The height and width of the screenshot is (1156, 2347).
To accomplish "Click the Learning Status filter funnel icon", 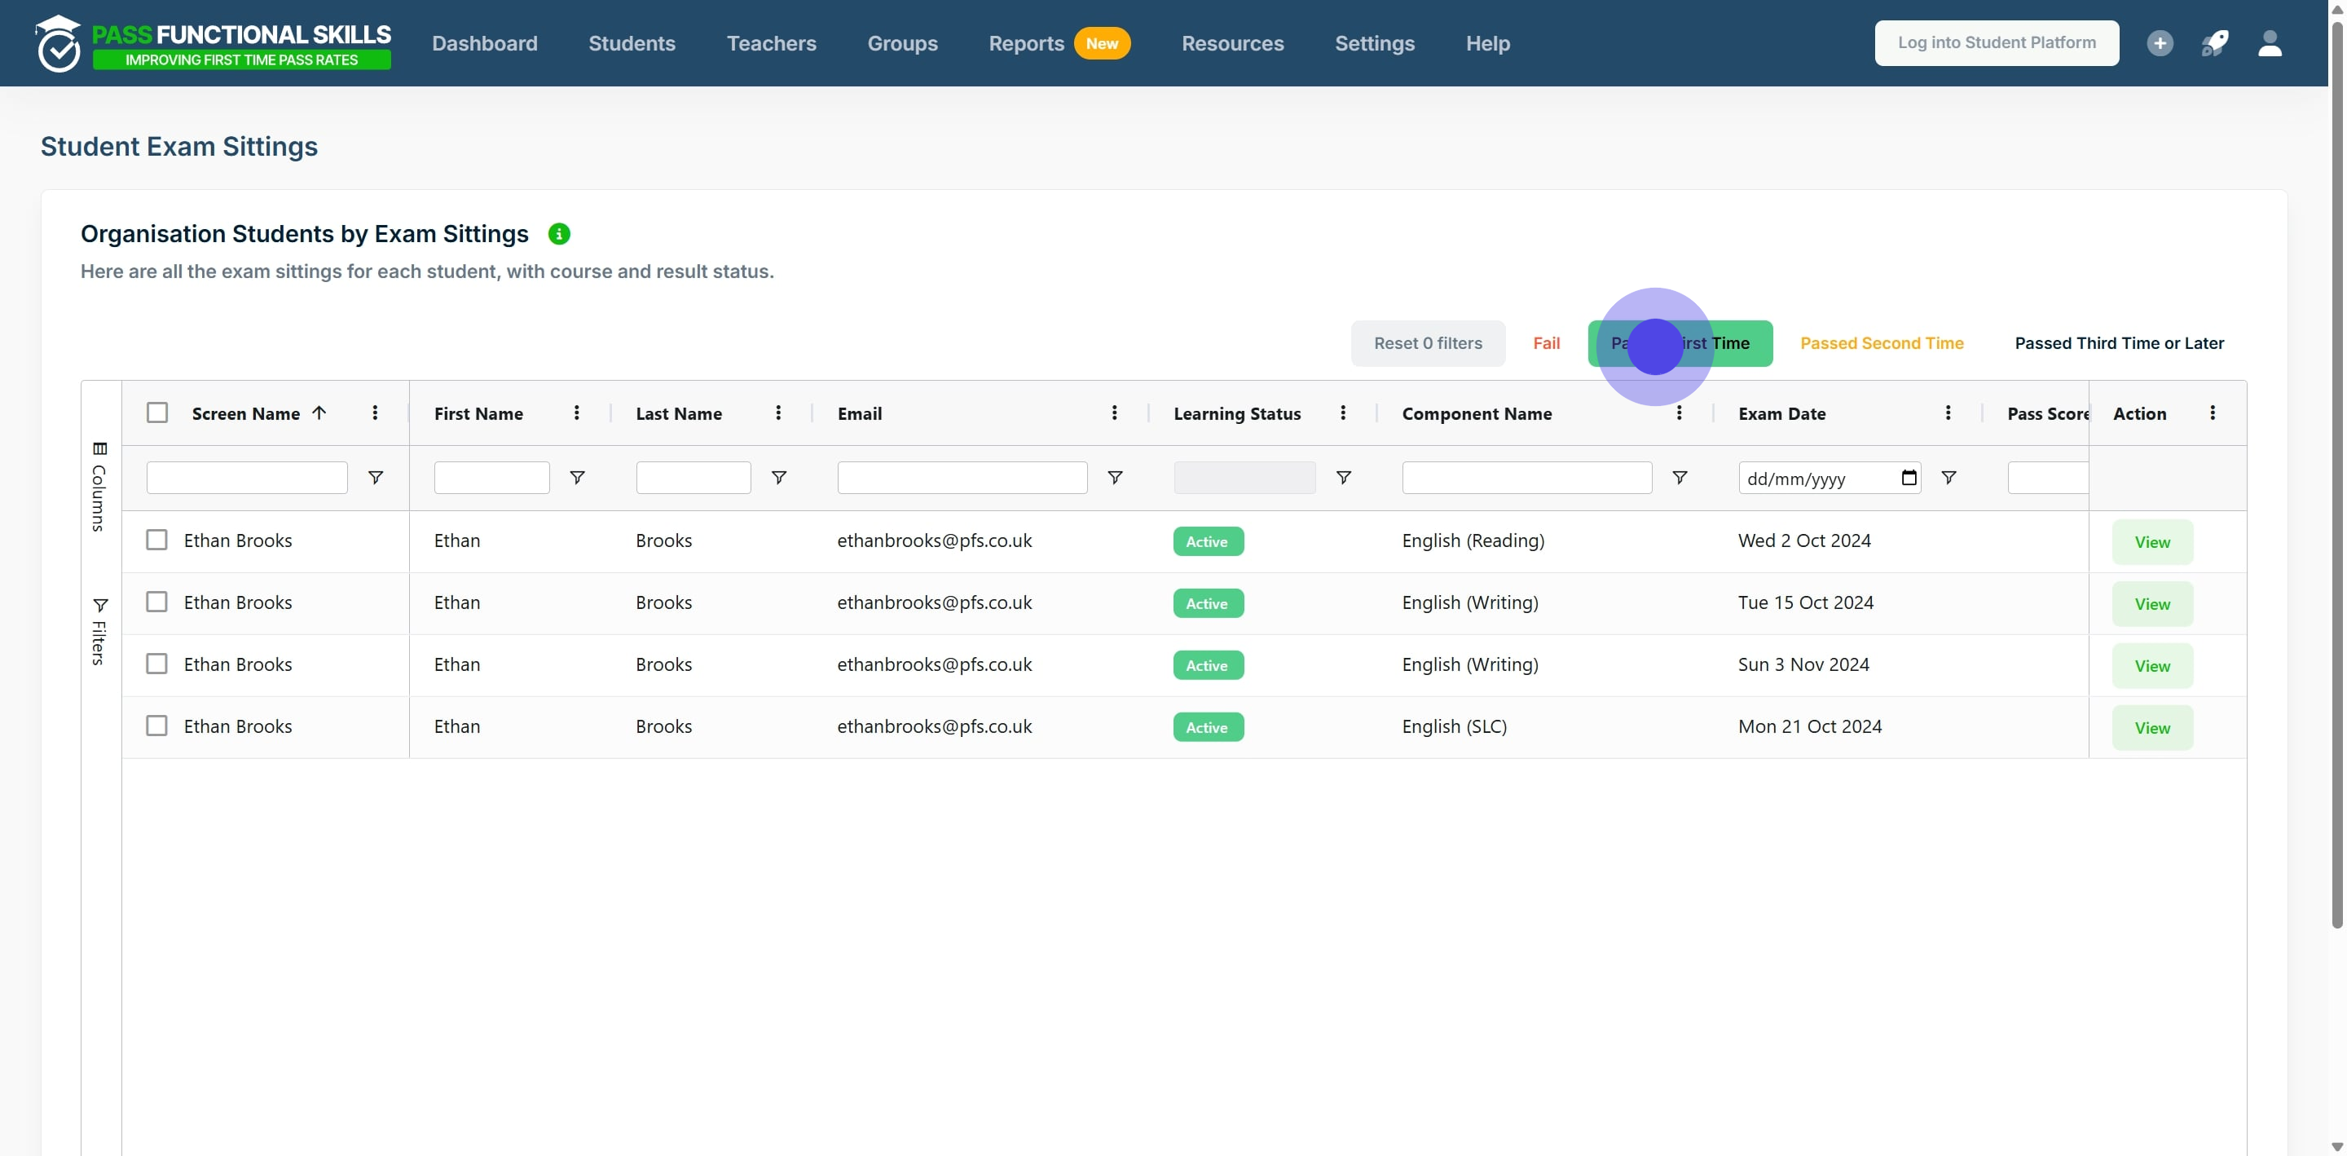I will click(1343, 478).
